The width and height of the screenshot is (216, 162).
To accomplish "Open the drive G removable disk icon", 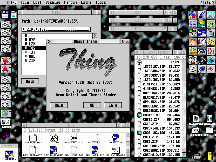I will [x=6, y=60].
